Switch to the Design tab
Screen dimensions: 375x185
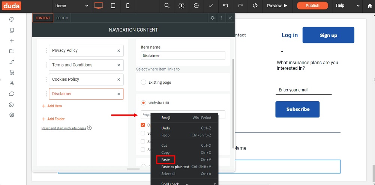coord(62,18)
